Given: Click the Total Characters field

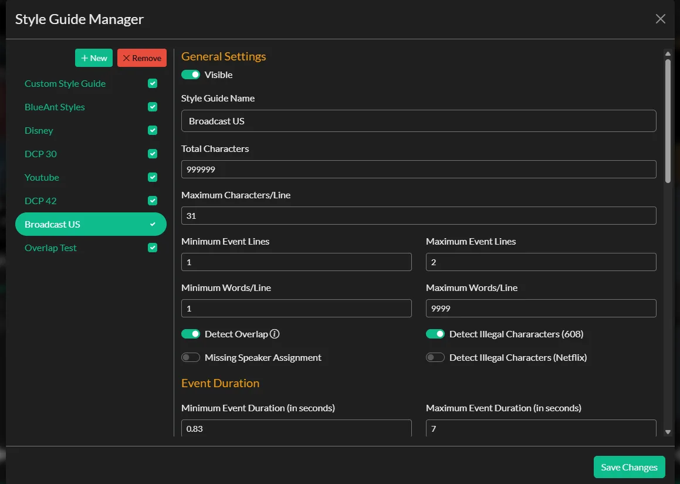Looking at the screenshot, I should pos(418,169).
